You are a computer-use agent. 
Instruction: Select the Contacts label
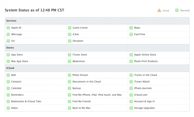[x=16, y=82]
